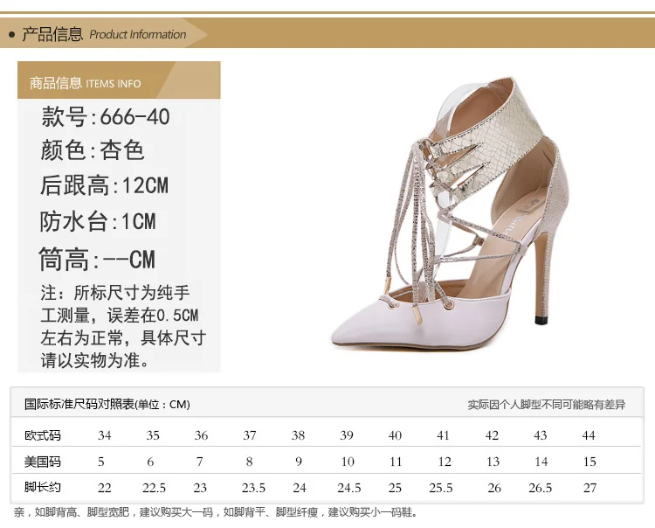Click the measurement note starting with 注:所标尺寸

pos(123,326)
